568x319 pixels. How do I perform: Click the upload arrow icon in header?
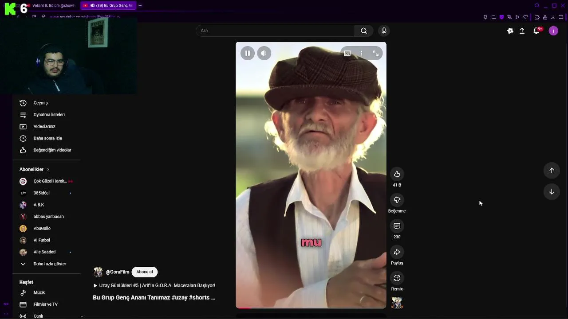(522, 31)
